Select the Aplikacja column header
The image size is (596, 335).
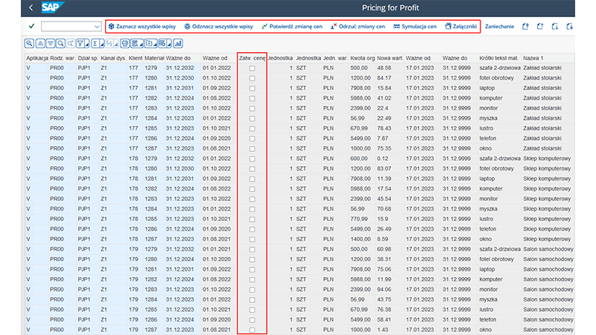click(37, 58)
